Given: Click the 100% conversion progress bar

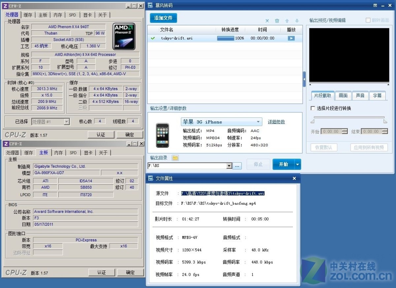Looking at the screenshot, I should 226,38.
